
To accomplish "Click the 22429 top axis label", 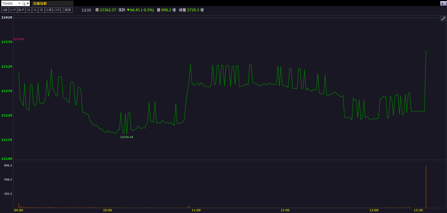I will point(7,18).
